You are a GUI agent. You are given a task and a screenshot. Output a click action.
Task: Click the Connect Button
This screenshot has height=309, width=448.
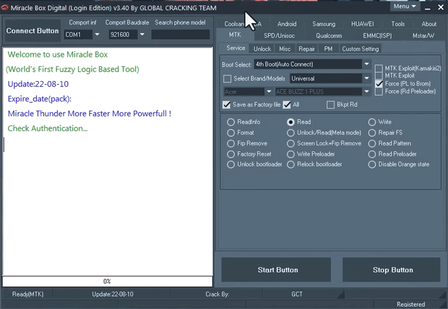32,31
